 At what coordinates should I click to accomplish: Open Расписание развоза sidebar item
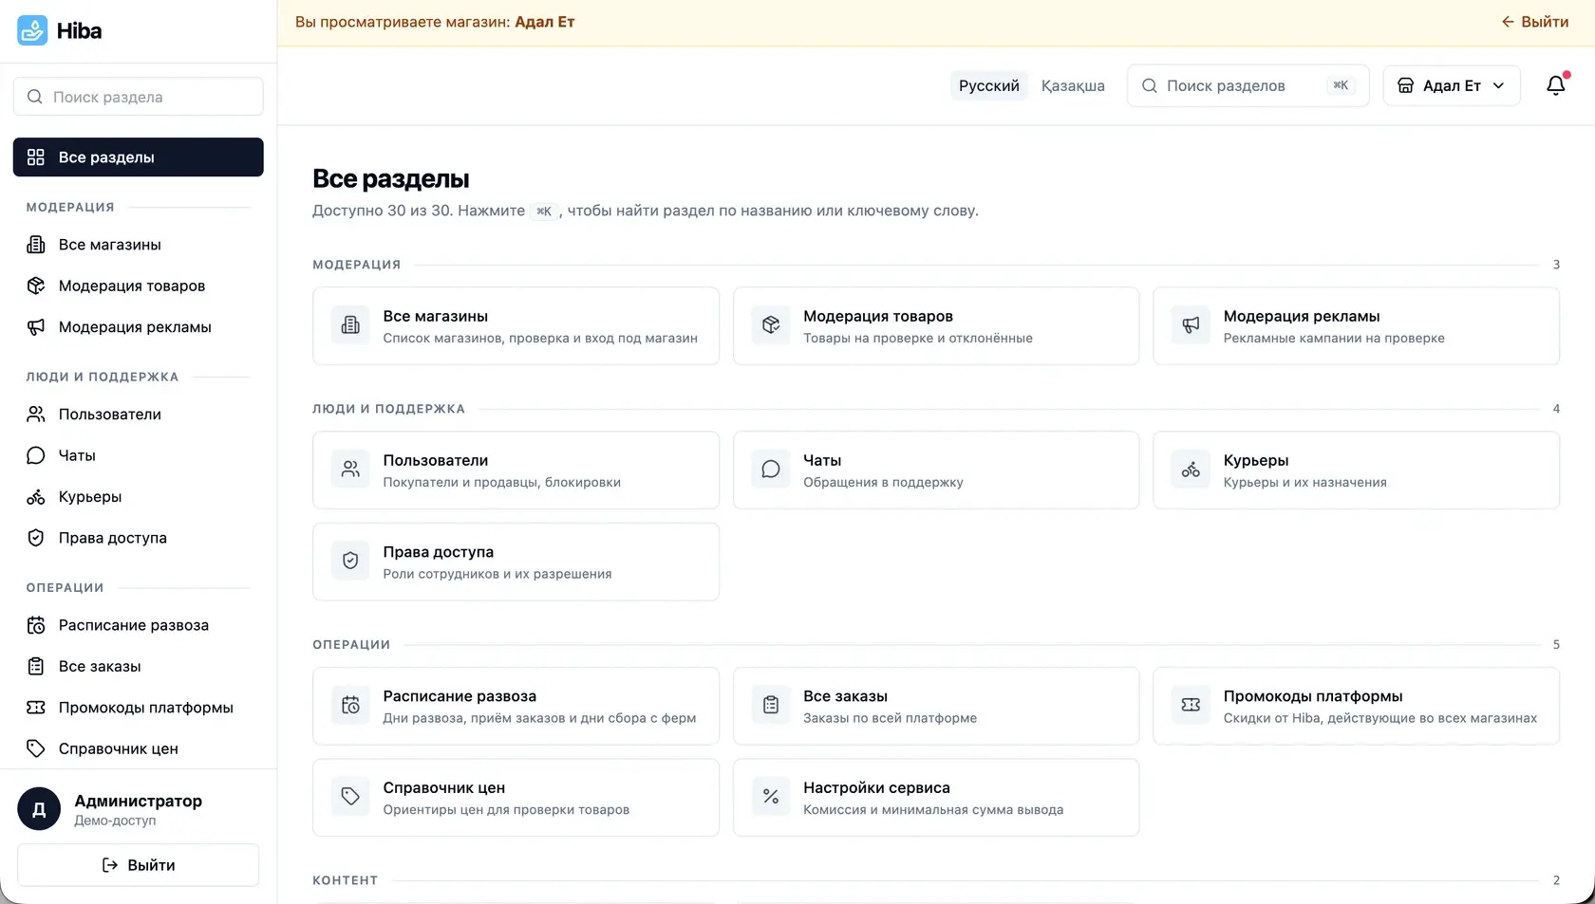pyautogui.click(x=139, y=625)
